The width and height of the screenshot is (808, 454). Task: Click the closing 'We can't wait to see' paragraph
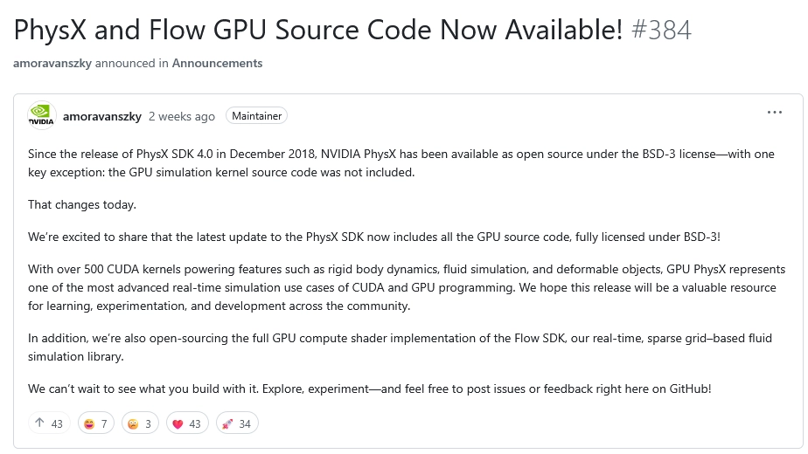point(369,388)
